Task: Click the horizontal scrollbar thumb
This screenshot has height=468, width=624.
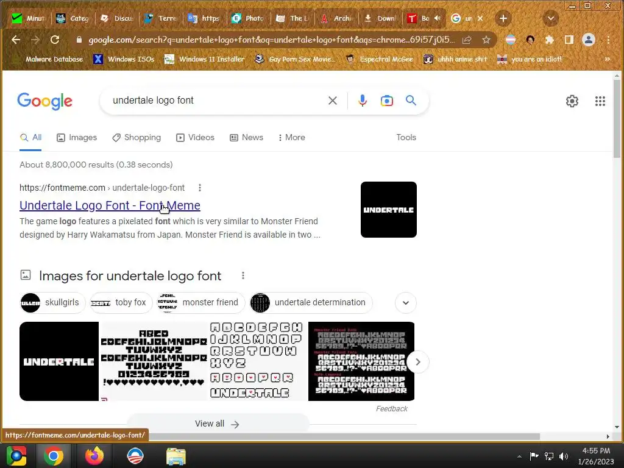Action: pyautogui.click(x=344, y=436)
